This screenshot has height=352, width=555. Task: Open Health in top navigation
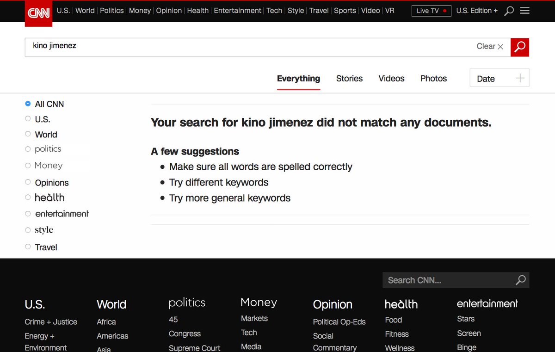(198, 10)
